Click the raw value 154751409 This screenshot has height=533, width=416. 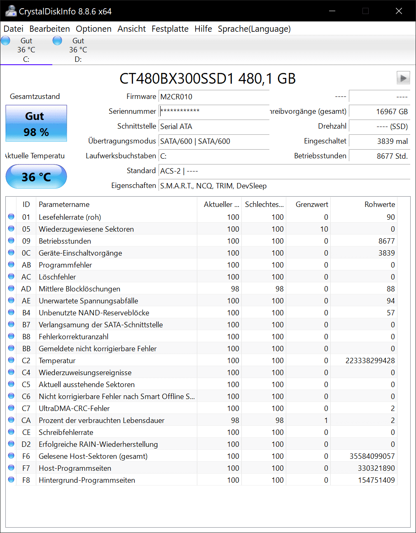click(376, 480)
